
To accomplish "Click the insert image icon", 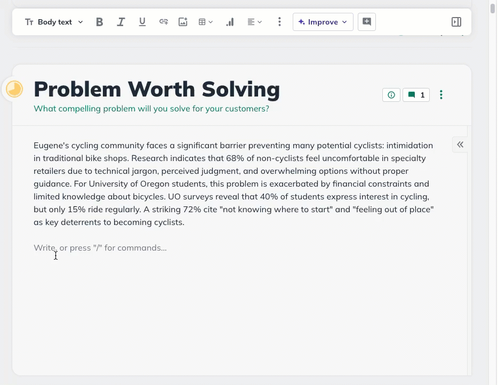I will tap(183, 22).
